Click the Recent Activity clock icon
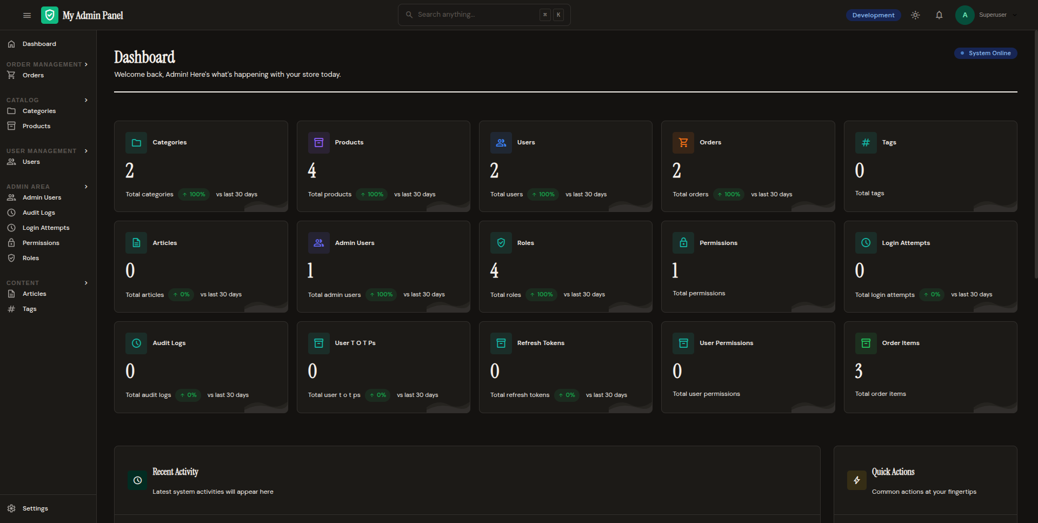 (137, 480)
